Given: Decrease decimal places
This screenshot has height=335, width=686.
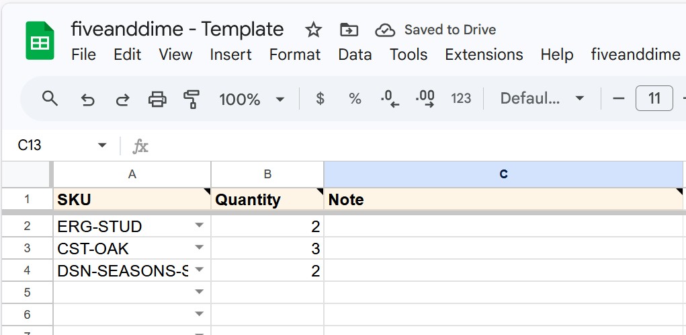Looking at the screenshot, I should pyautogui.click(x=390, y=99).
